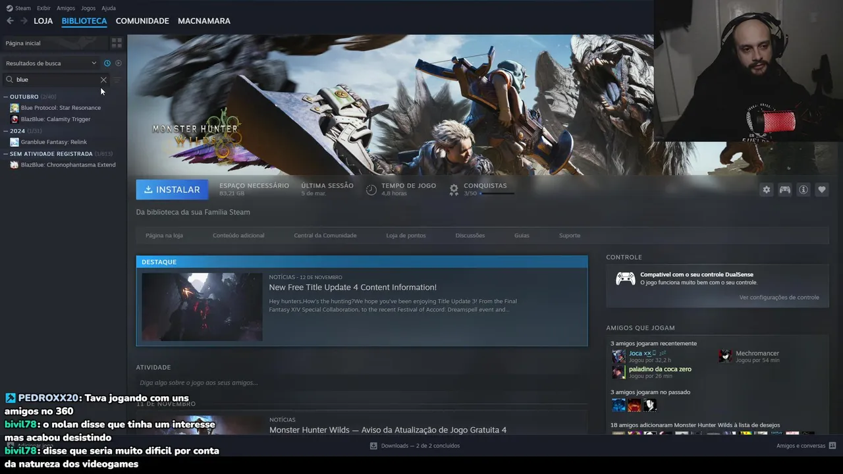Click Joca's avatar

click(618, 356)
